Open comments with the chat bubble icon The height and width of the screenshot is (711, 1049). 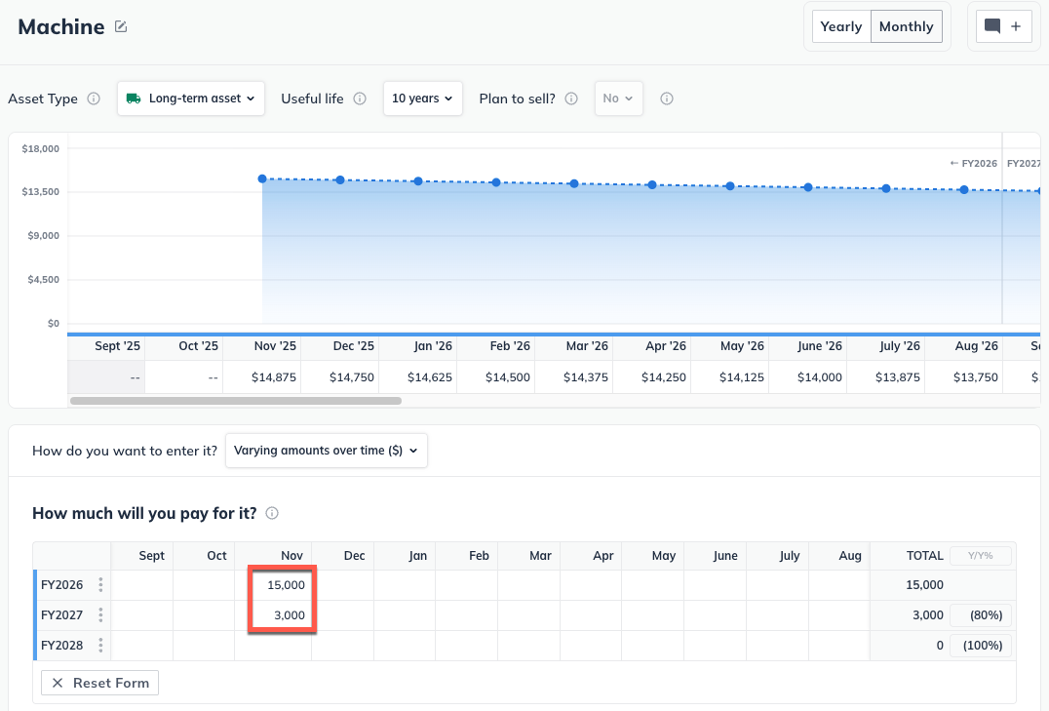pos(993,26)
